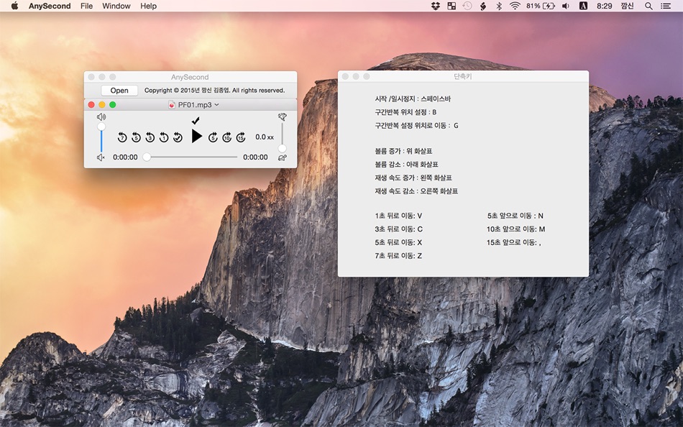The image size is (683, 427).
Task: Skip backward 7 seconds in PF01.mp3
Action: point(122,137)
